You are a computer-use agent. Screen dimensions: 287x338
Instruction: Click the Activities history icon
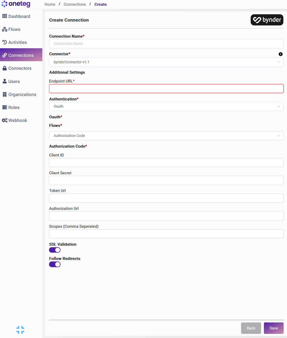pyautogui.click(x=4, y=42)
